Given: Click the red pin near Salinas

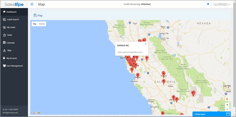Looking at the screenshot, I should (x=138, y=75).
